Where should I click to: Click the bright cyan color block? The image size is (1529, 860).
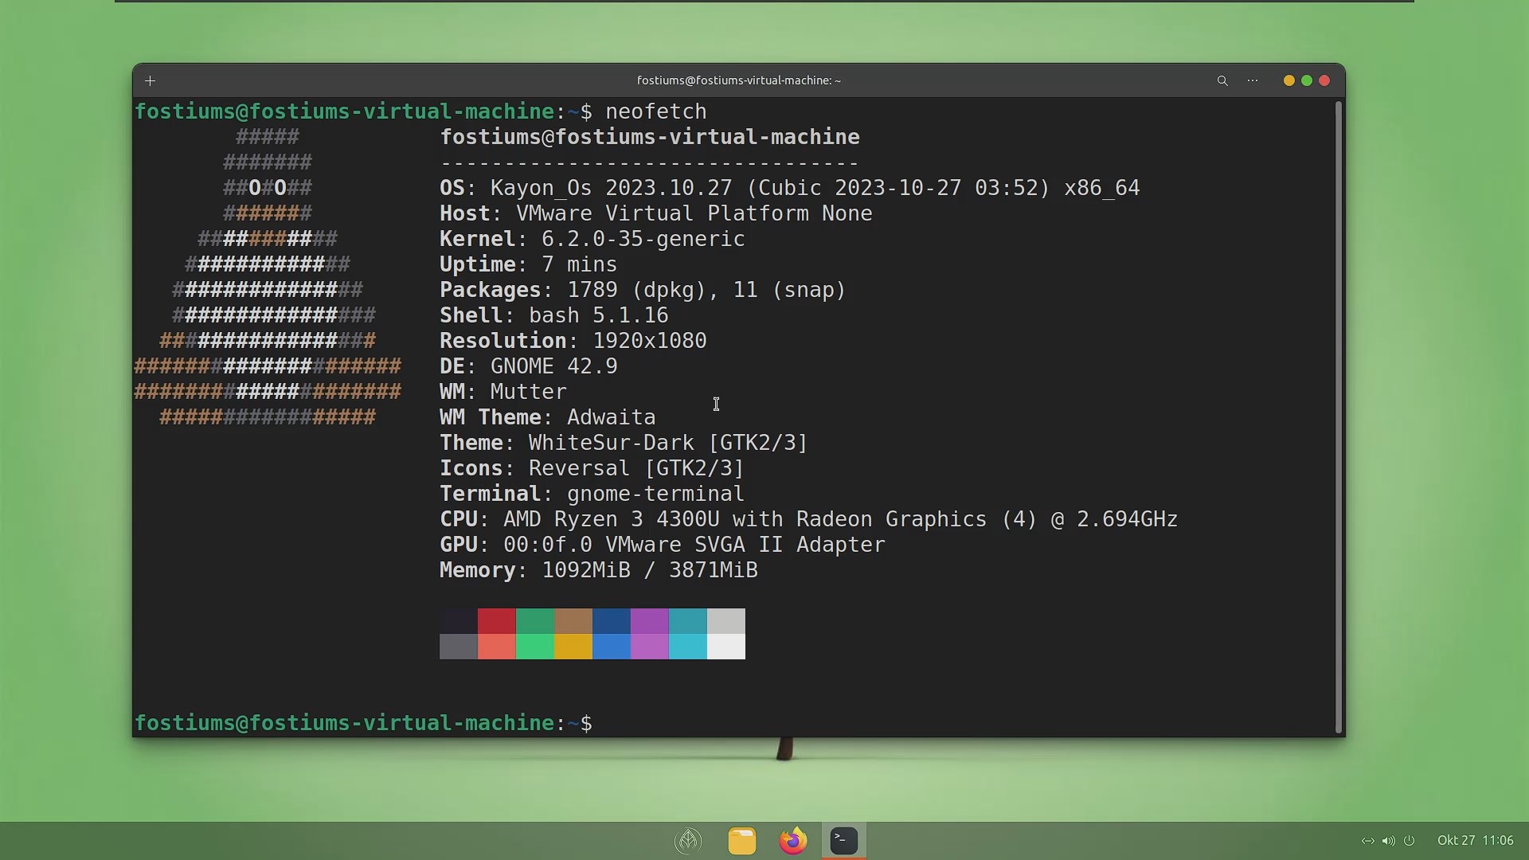click(688, 647)
